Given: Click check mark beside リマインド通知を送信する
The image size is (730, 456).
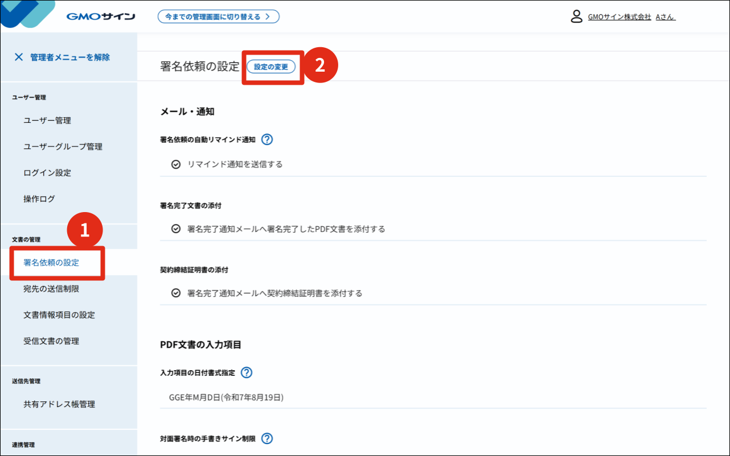Looking at the screenshot, I should pyautogui.click(x=176, y=164).
